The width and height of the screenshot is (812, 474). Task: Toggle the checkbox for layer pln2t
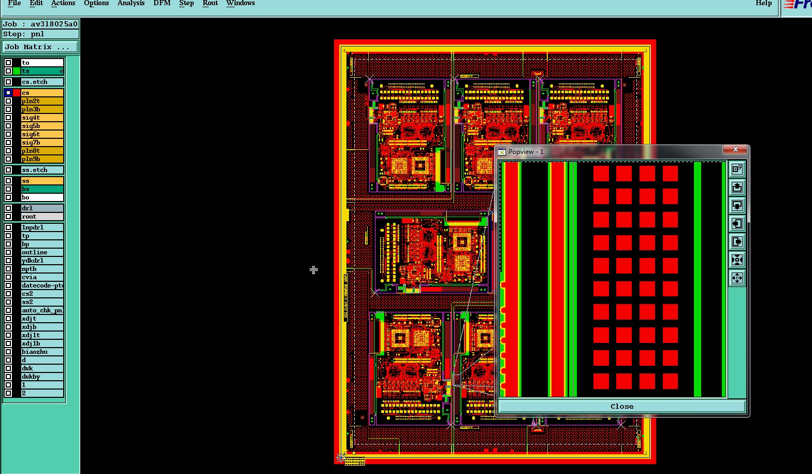(x=8, y=101)
